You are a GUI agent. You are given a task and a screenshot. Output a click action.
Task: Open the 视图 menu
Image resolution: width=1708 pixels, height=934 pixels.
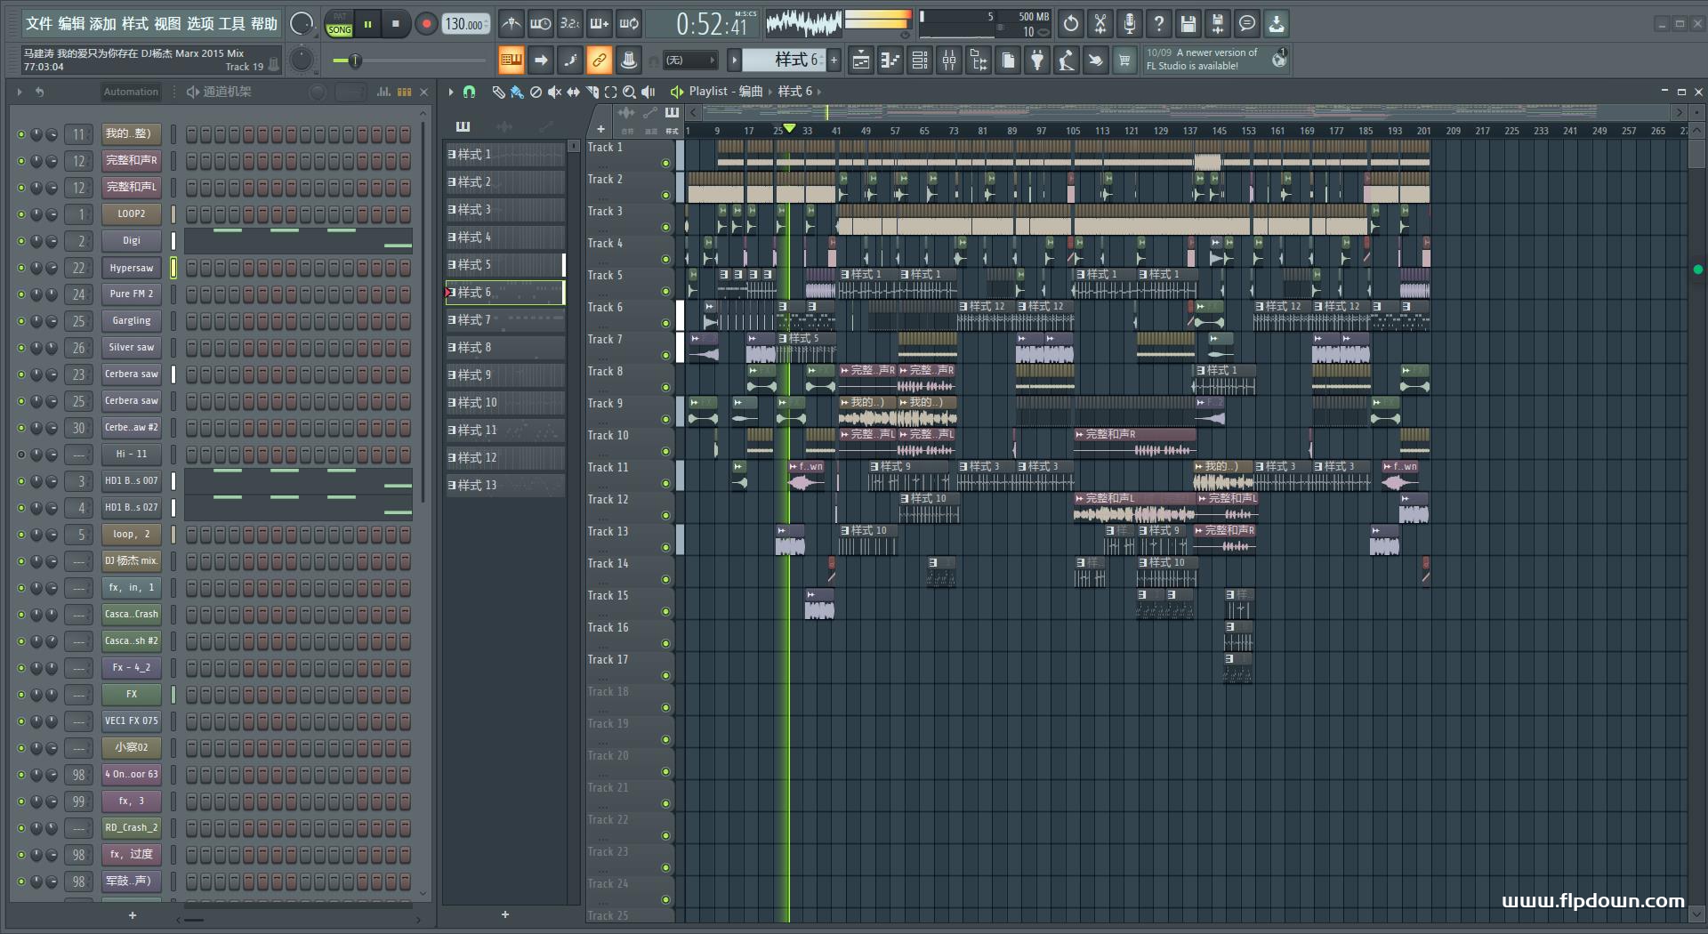167,24
